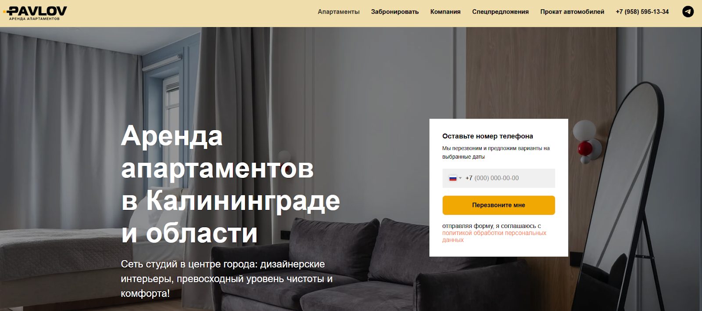
Task: Click the PAVLOV logo
Action: point(35,13)
